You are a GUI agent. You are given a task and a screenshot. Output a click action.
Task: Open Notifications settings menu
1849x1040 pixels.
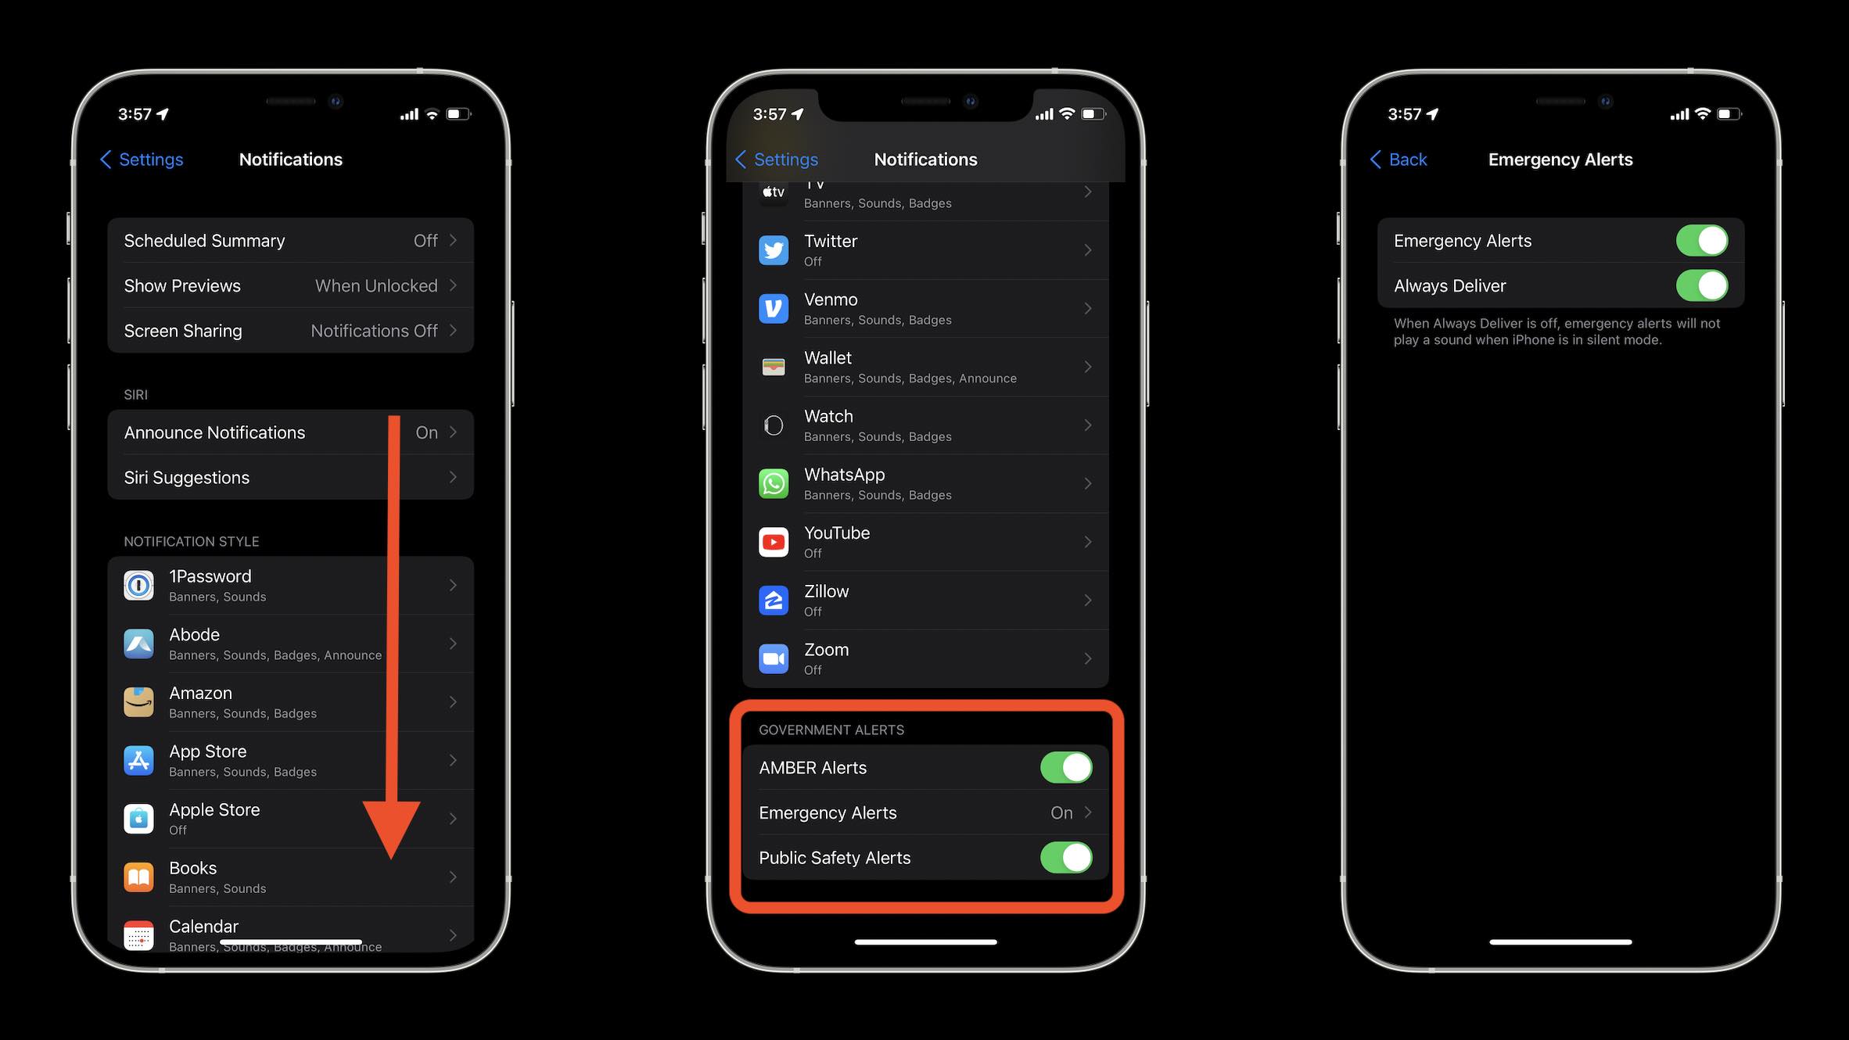pos(291,159)
